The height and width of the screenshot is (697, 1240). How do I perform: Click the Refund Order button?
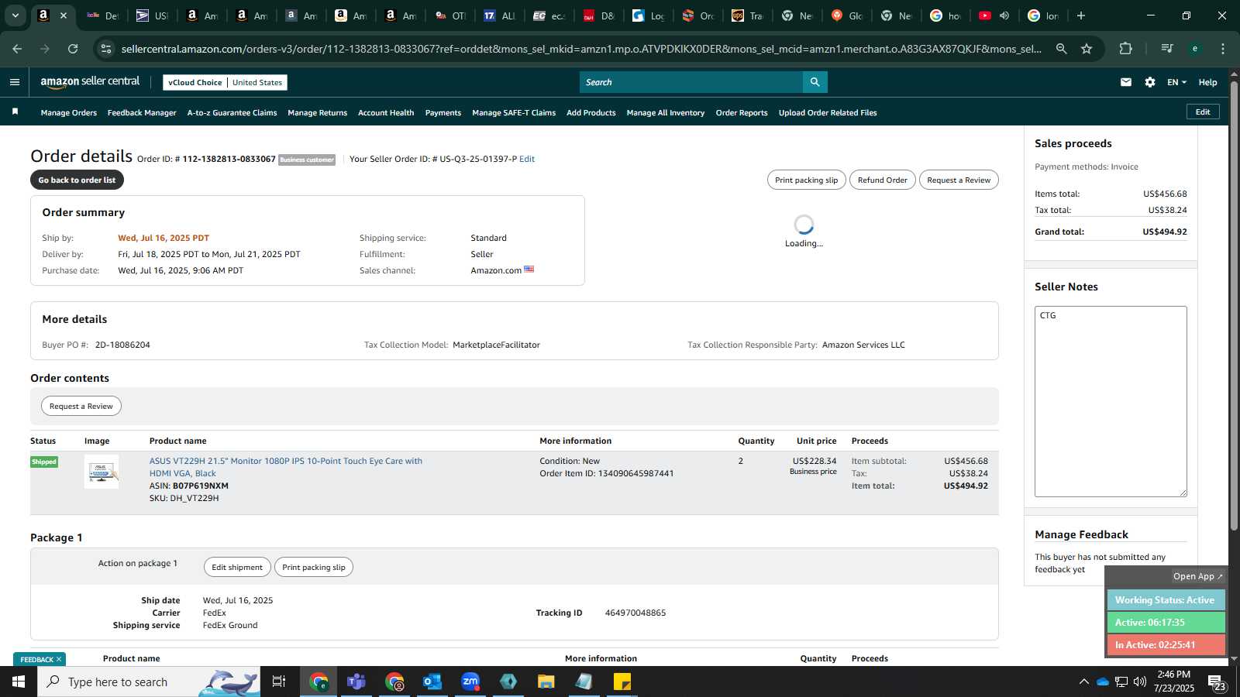(x=882, y=180)
